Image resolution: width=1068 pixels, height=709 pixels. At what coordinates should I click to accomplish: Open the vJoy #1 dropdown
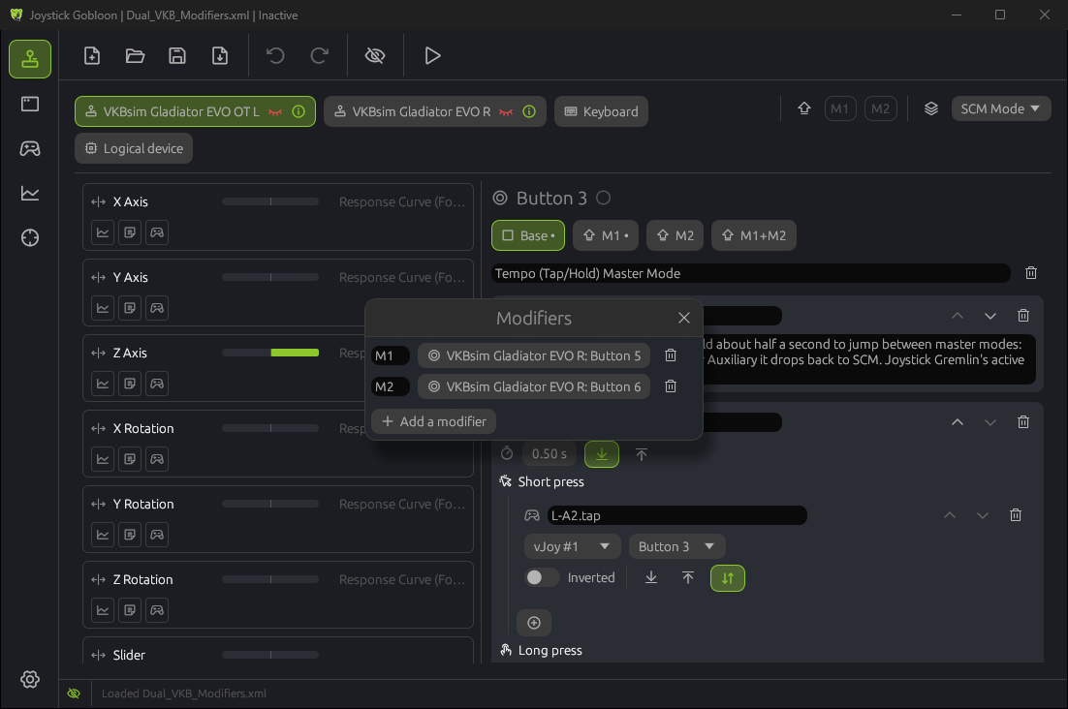pos(572,546)
